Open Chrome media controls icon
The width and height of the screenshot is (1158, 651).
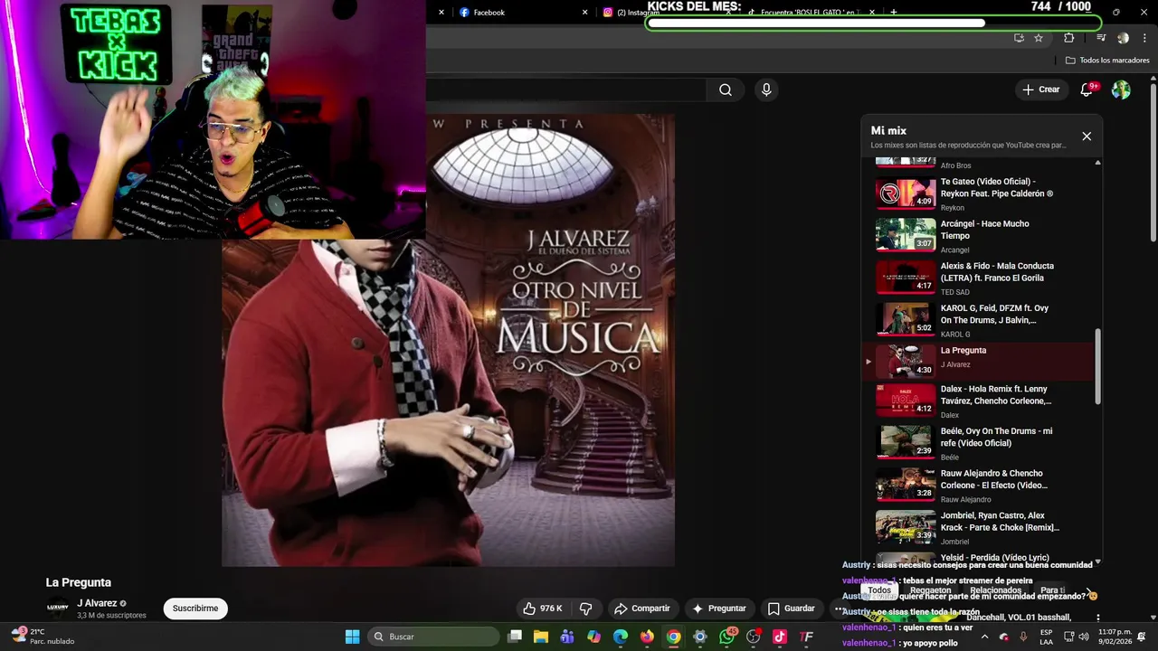tap(1100, 38)
